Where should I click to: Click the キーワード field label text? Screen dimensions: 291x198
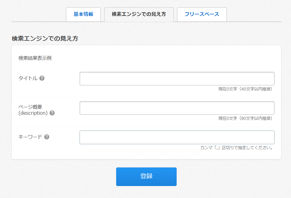(x=30, y=137)
